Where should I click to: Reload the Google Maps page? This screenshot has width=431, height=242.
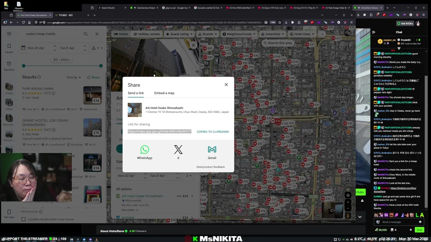coord(23,23)
